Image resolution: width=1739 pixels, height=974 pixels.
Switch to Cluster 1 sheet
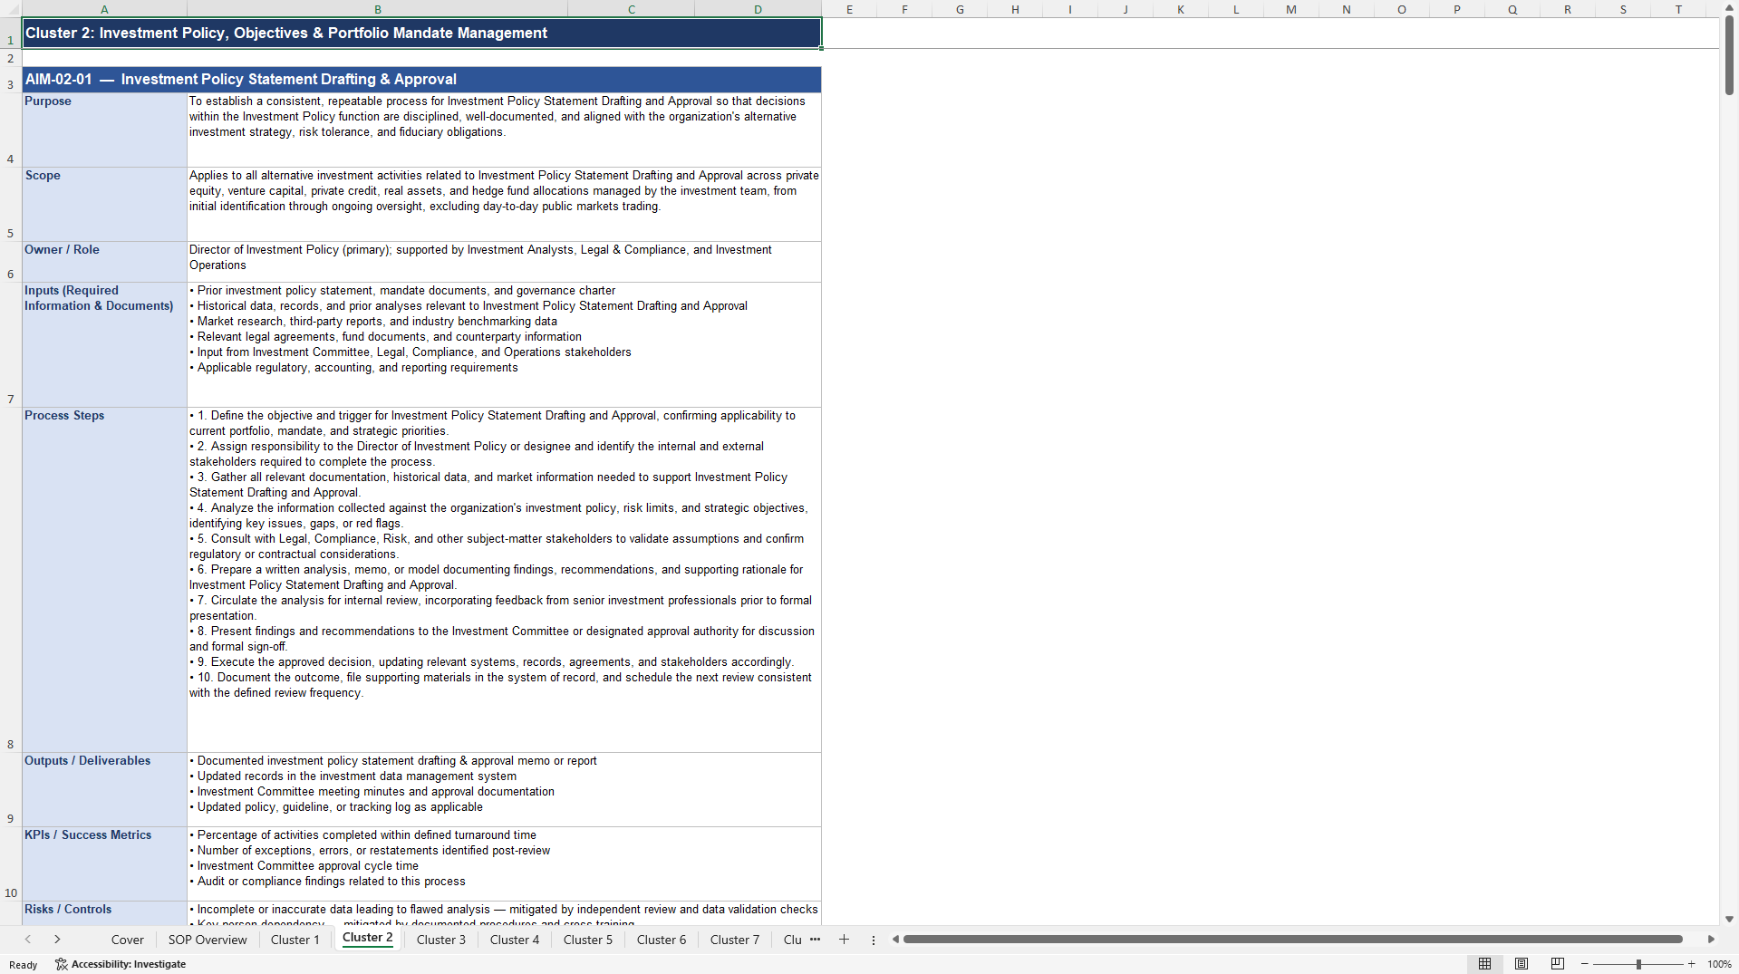[x=295, y=940]
